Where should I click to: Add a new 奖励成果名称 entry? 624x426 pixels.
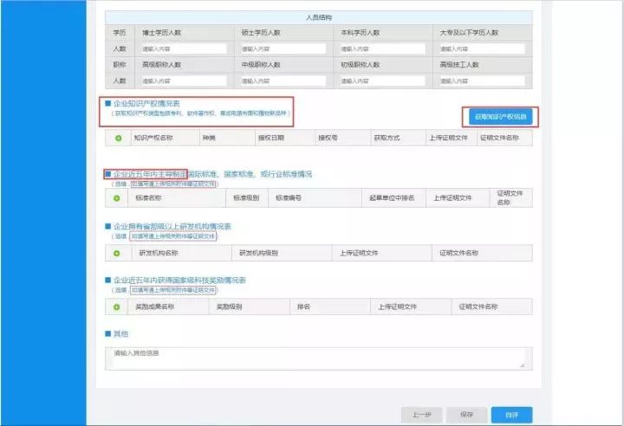click(x=118, y=307)
